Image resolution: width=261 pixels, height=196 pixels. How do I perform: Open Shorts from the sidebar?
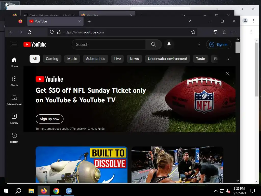coord(14,81)
